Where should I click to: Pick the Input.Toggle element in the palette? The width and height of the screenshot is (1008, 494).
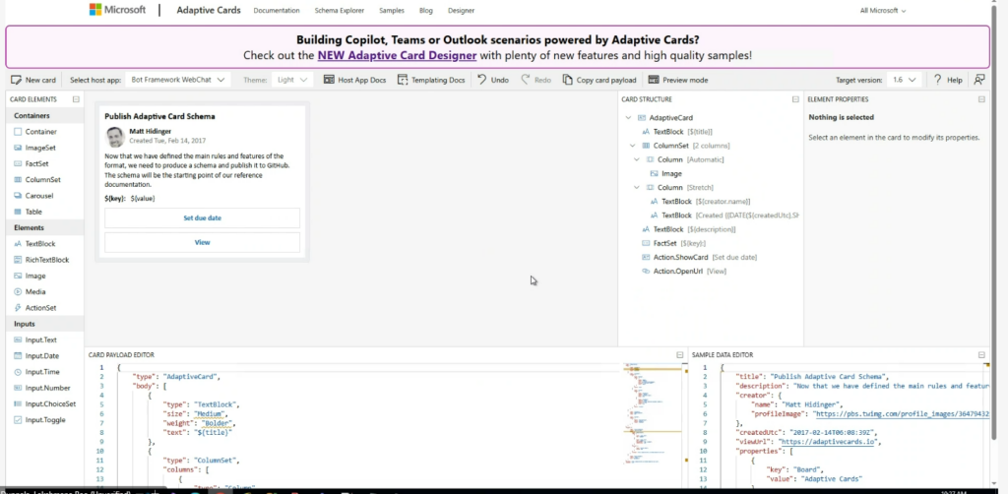coord(45,420)
